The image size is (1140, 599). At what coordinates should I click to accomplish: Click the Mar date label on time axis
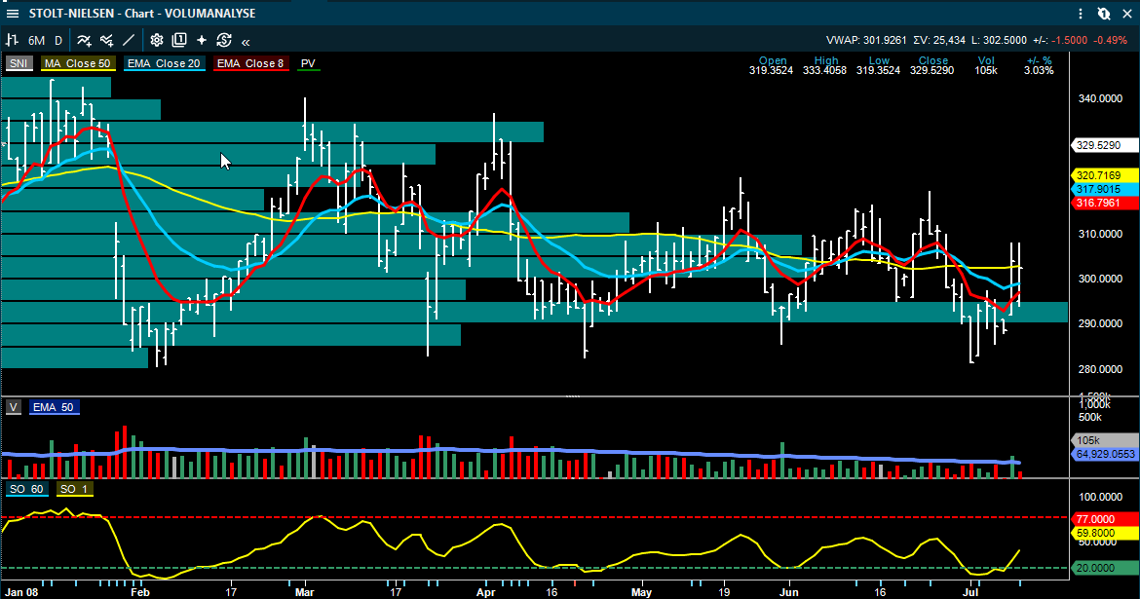pyautogui.click(x=305, y=592)
